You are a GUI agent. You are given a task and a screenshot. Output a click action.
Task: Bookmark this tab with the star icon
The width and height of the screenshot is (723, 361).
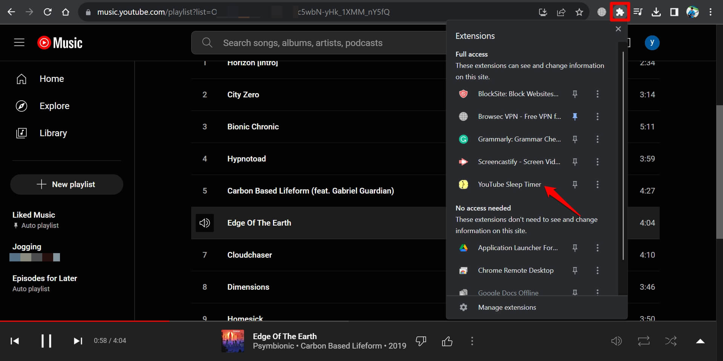[x=579, y=12]
